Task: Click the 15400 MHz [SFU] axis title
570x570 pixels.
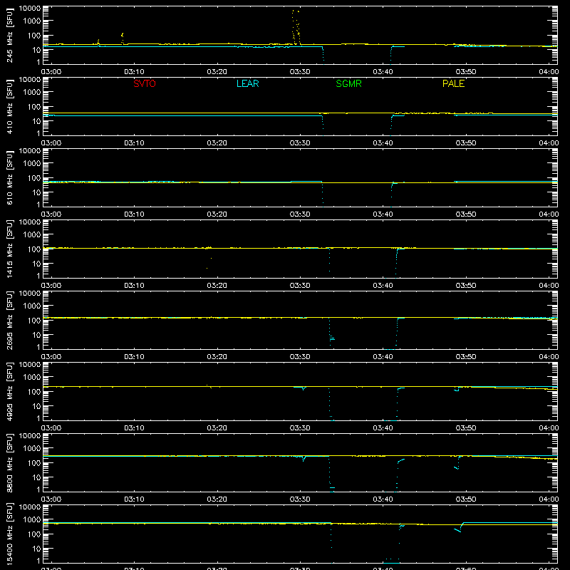Action: [9, 534]
